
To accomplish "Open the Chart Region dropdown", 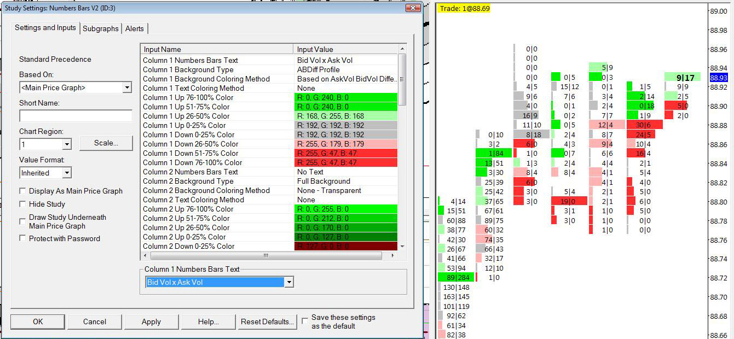I will click(x=67, y=144).
